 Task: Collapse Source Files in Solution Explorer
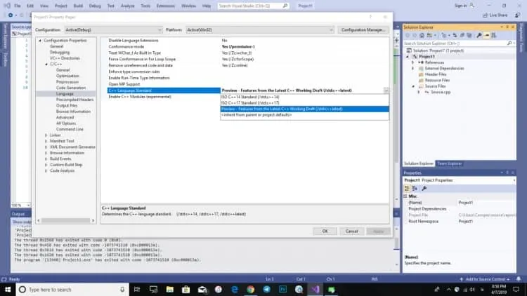413,86
